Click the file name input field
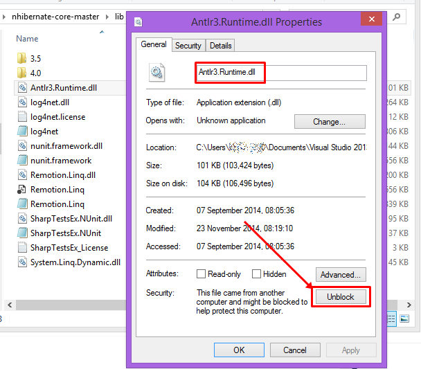 point(281,73)
